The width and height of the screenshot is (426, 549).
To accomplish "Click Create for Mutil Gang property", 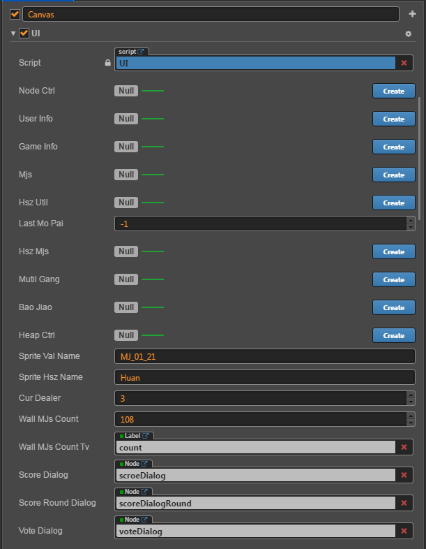I will pos(394,280).
